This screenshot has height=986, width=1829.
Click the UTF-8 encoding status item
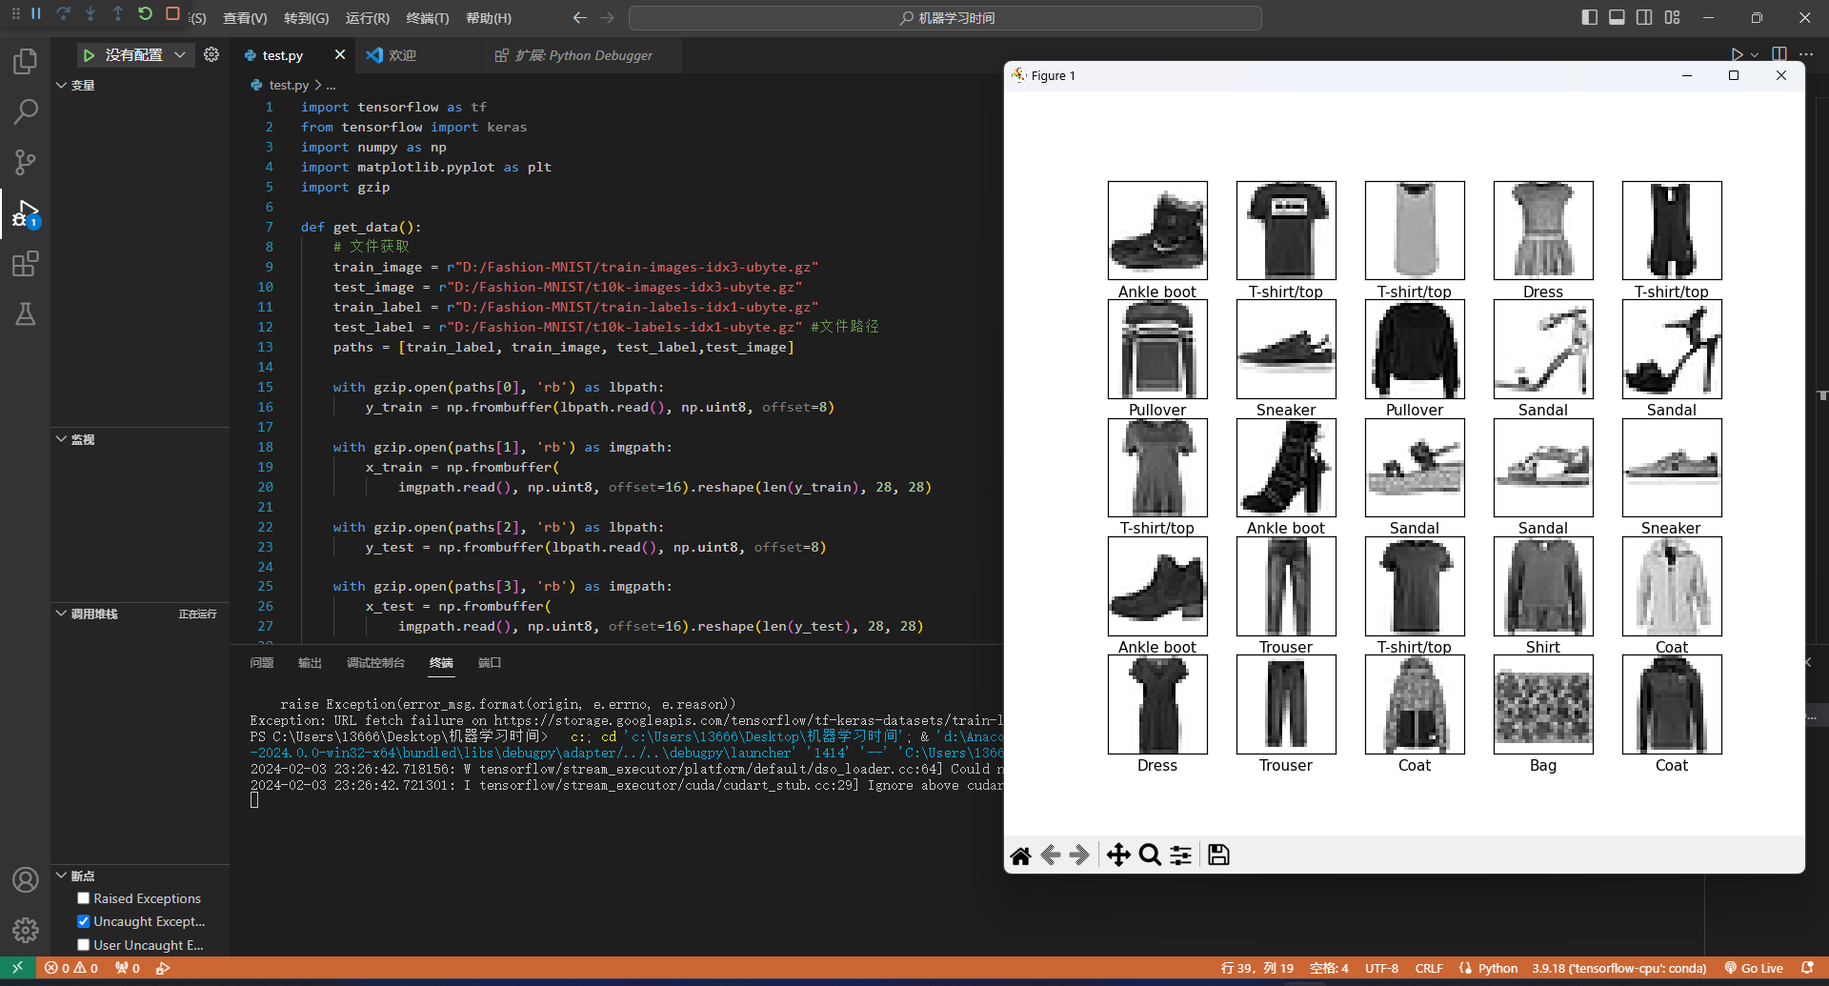point(1381,968)
